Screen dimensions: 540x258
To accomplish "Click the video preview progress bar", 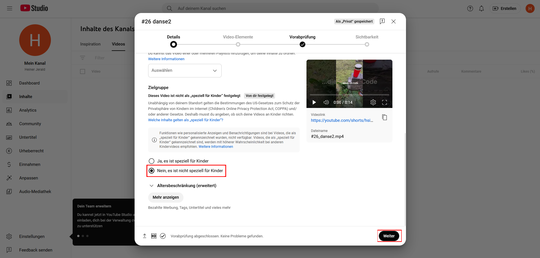I will (x=349, y=95).
